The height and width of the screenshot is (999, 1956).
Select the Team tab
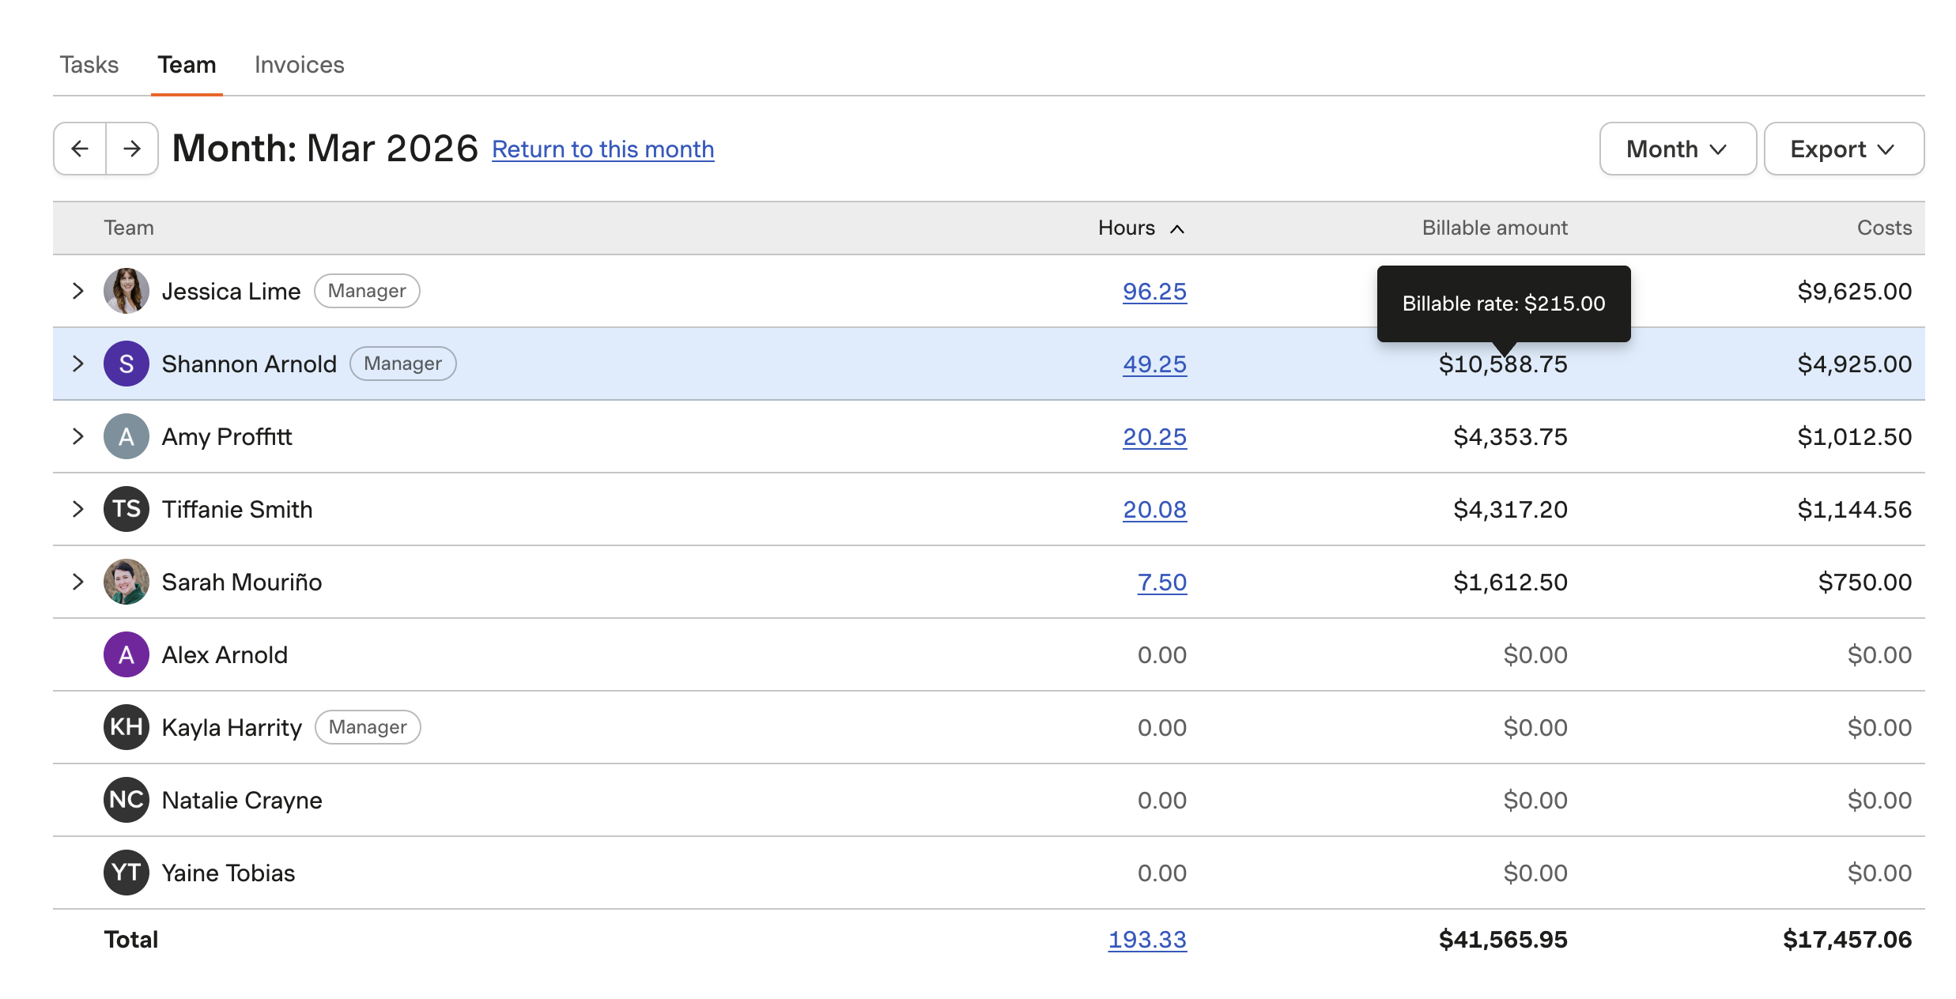[187, 65]
